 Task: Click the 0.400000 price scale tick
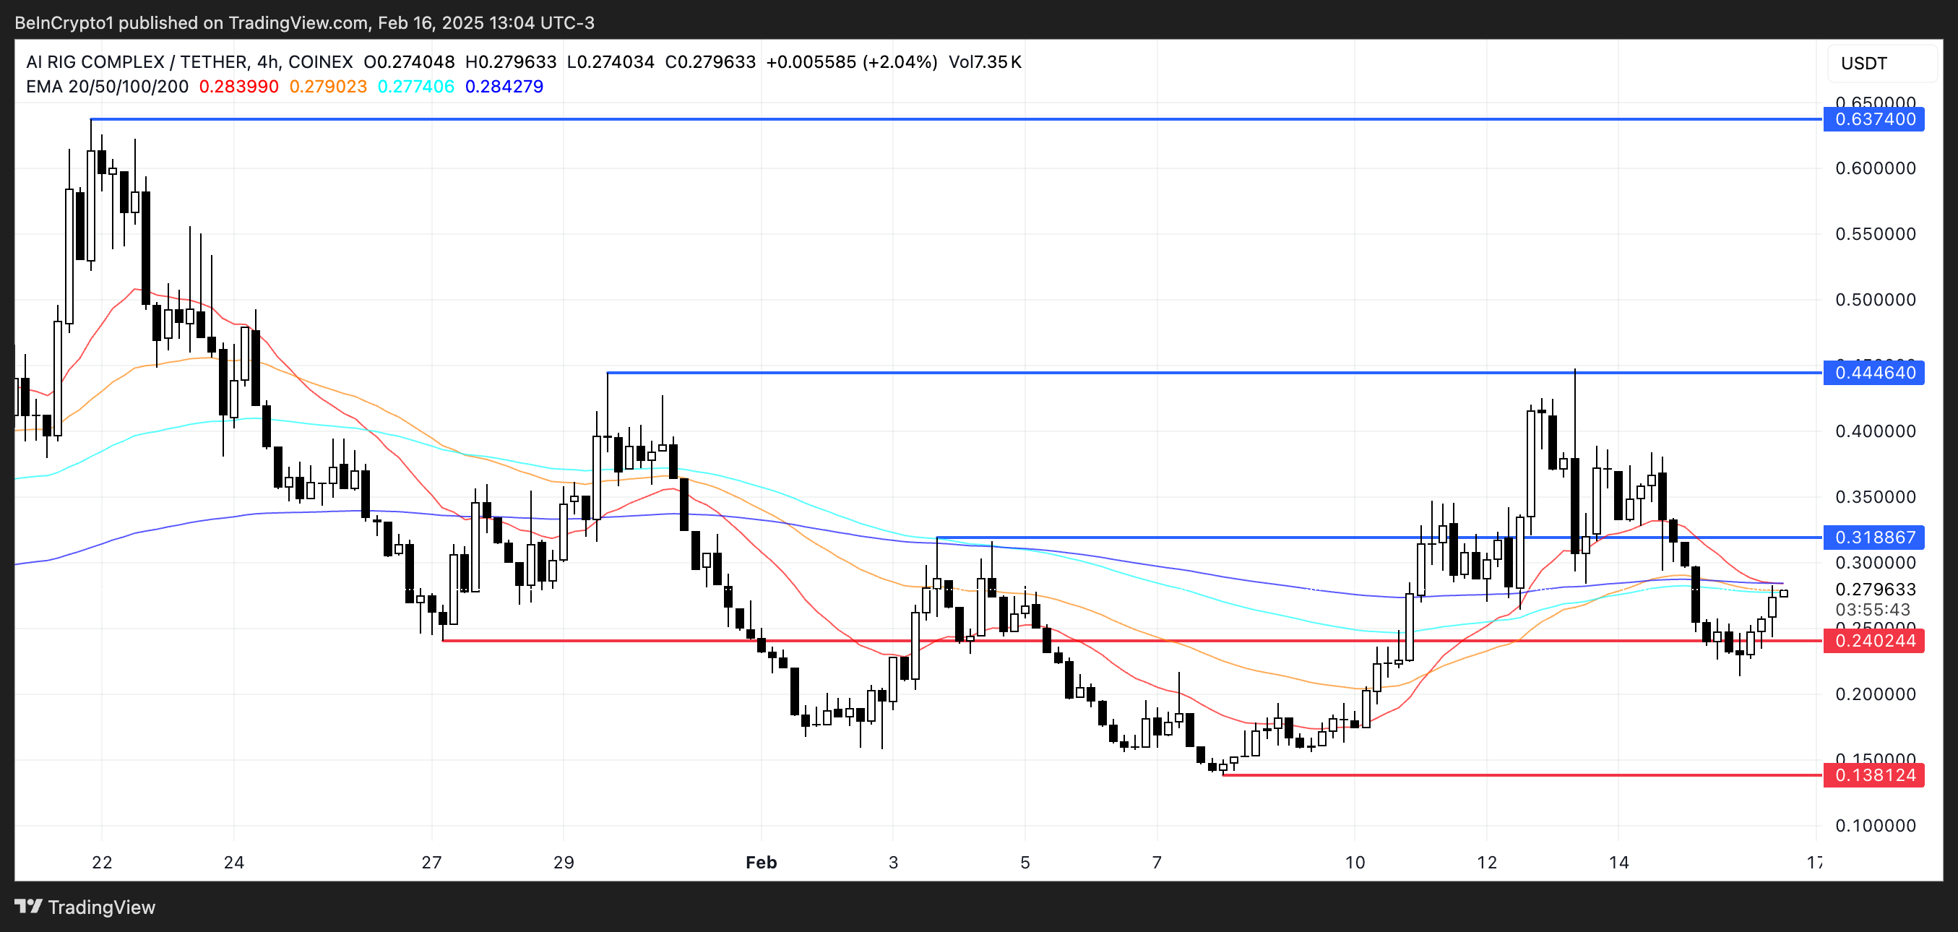pyautogui.click(x=1875, y=431)
